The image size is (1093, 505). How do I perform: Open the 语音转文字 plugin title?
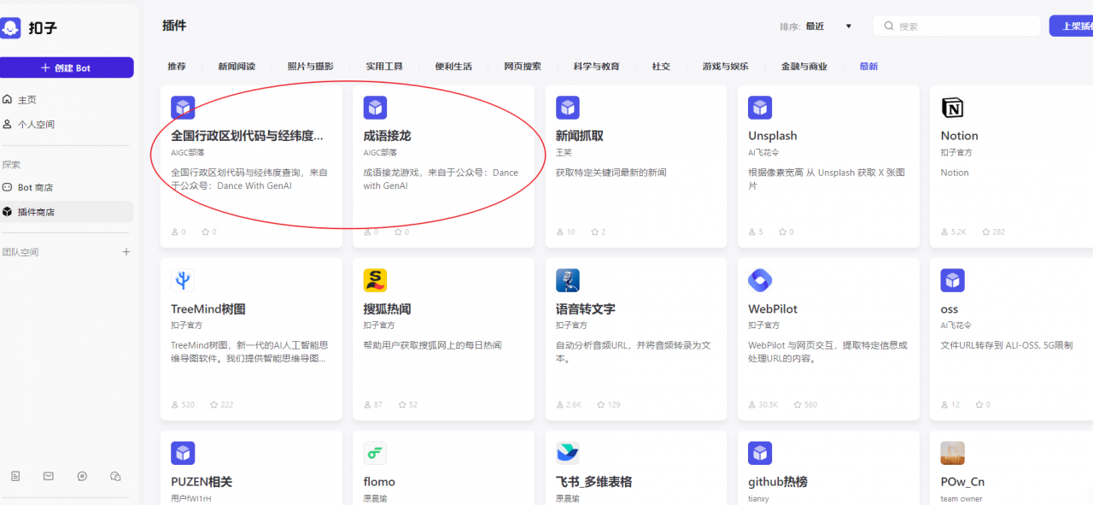pos(586,308)
